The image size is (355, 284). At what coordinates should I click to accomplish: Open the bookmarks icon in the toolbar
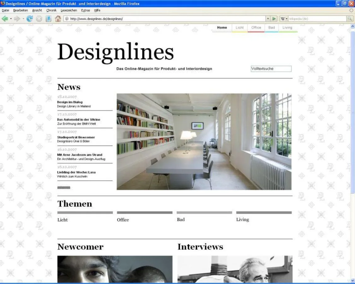pyautogui.click(x=48, y=19)
